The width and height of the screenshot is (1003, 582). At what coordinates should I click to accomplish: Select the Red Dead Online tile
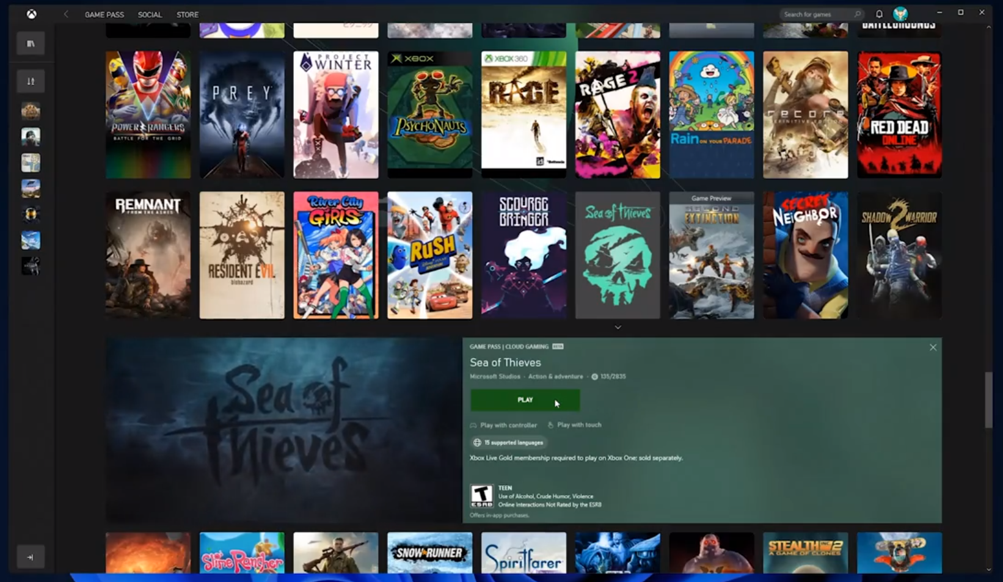899,115
